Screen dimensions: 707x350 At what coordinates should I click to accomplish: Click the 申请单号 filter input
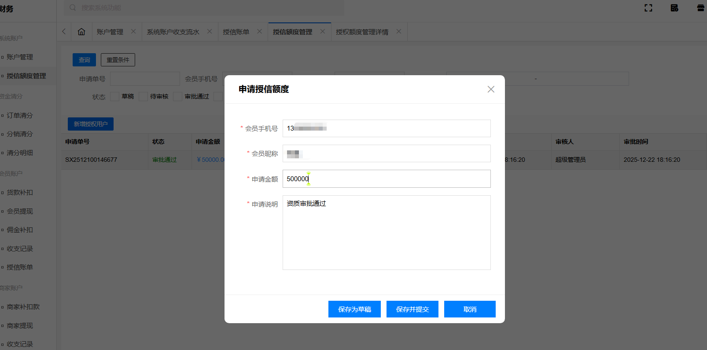tap(145, 79)
